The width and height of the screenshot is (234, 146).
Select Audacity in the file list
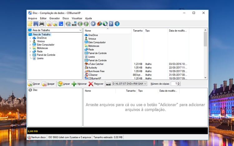(x=93, y=68)
